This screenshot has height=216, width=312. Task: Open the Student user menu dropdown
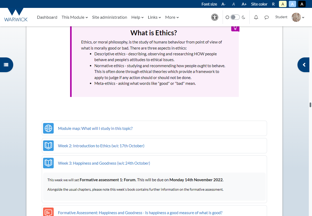click(x=298, y=17)
